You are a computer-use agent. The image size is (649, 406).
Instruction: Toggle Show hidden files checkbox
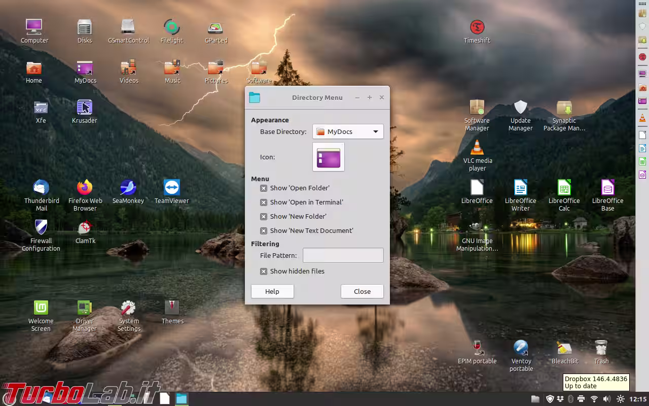[264, 272]
